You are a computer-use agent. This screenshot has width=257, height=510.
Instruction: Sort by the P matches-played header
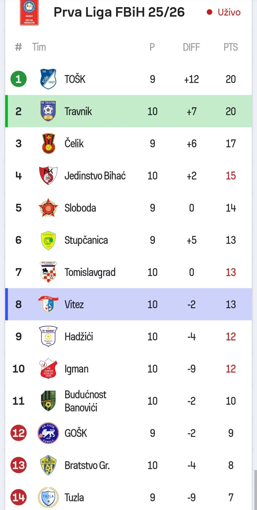click(152, 47)
